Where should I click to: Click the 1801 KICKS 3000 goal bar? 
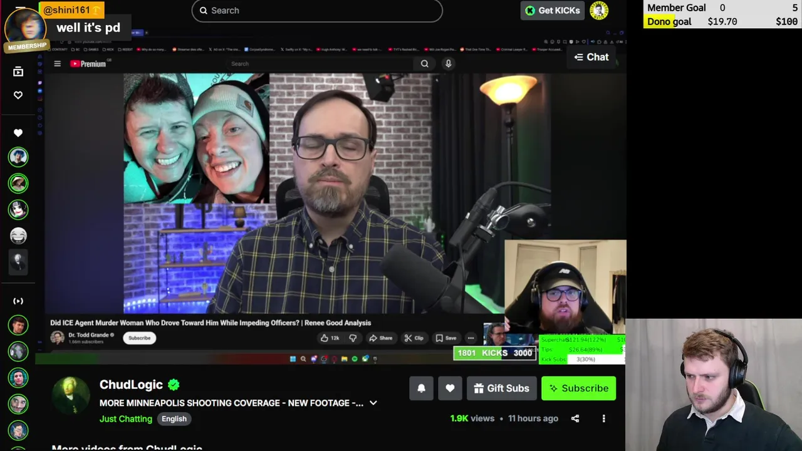point(495,353)
